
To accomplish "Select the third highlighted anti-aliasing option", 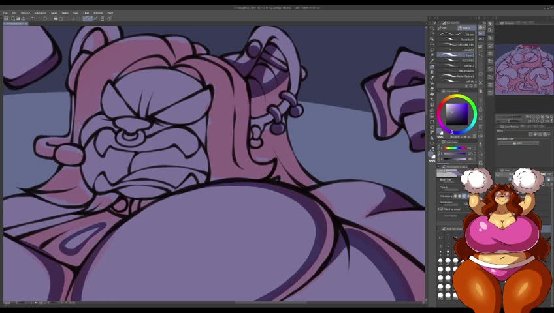I will coord(464,196).
